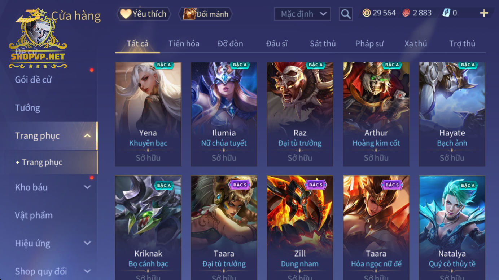The width and height of the screenshot is (499, 280).
Task: Open Đổi mảnh chest button
Action: click(x=206, y=14)
